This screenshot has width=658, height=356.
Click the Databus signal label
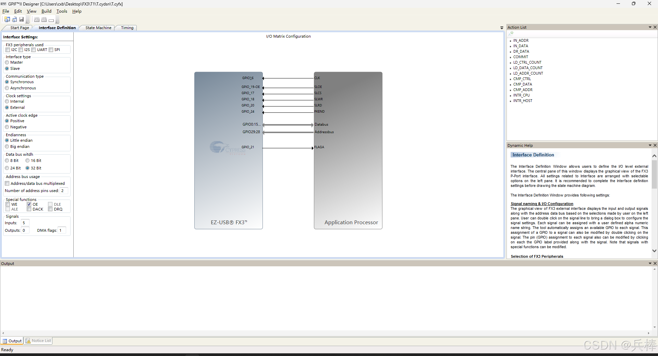pos(321,125)
